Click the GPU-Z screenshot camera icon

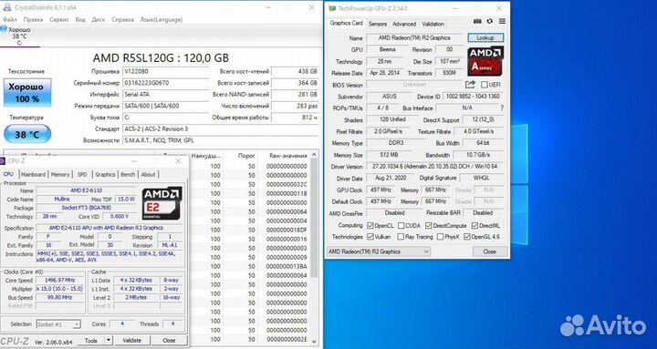(x=477, y=21)
